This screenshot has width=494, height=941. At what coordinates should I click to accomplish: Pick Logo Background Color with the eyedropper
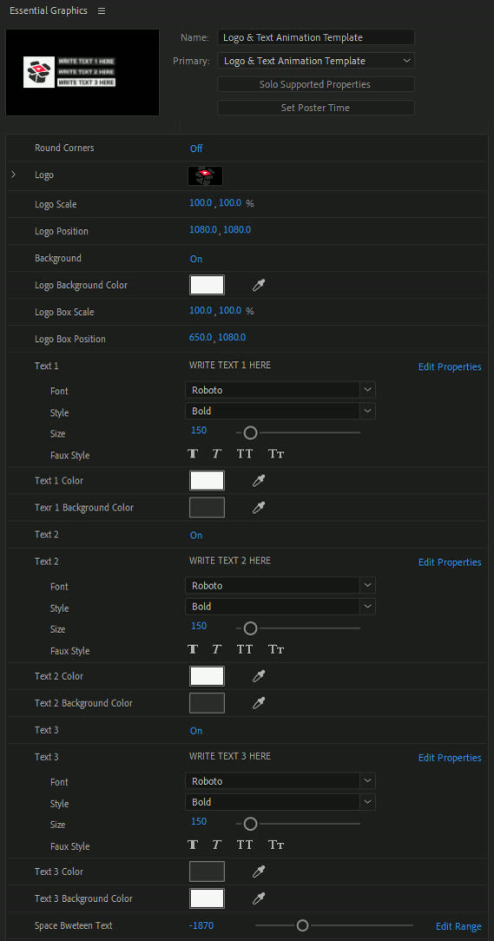coord(259,286)
